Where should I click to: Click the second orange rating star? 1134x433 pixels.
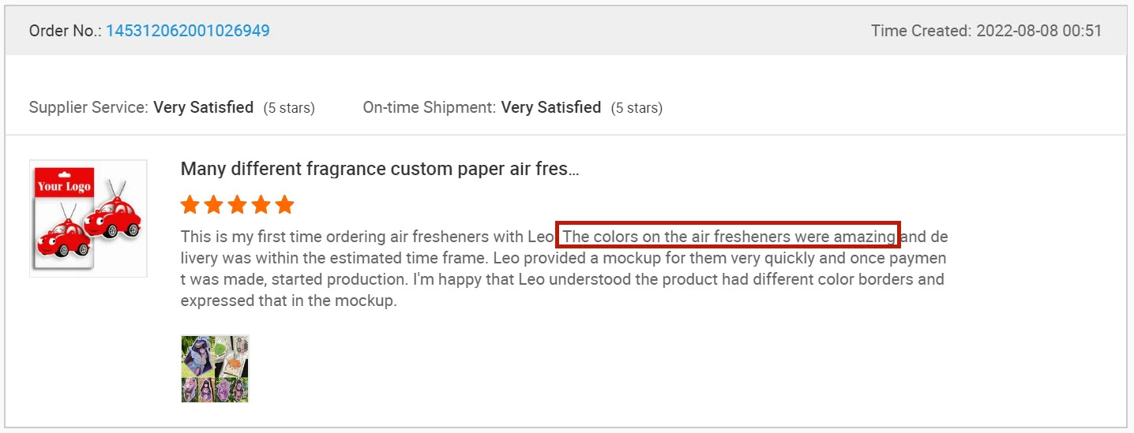pyautogui.click(x=213, y=206)
